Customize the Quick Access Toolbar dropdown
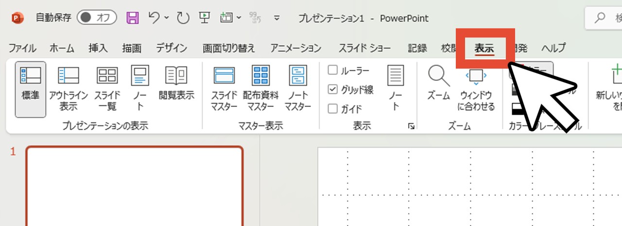 pos(277,18)
